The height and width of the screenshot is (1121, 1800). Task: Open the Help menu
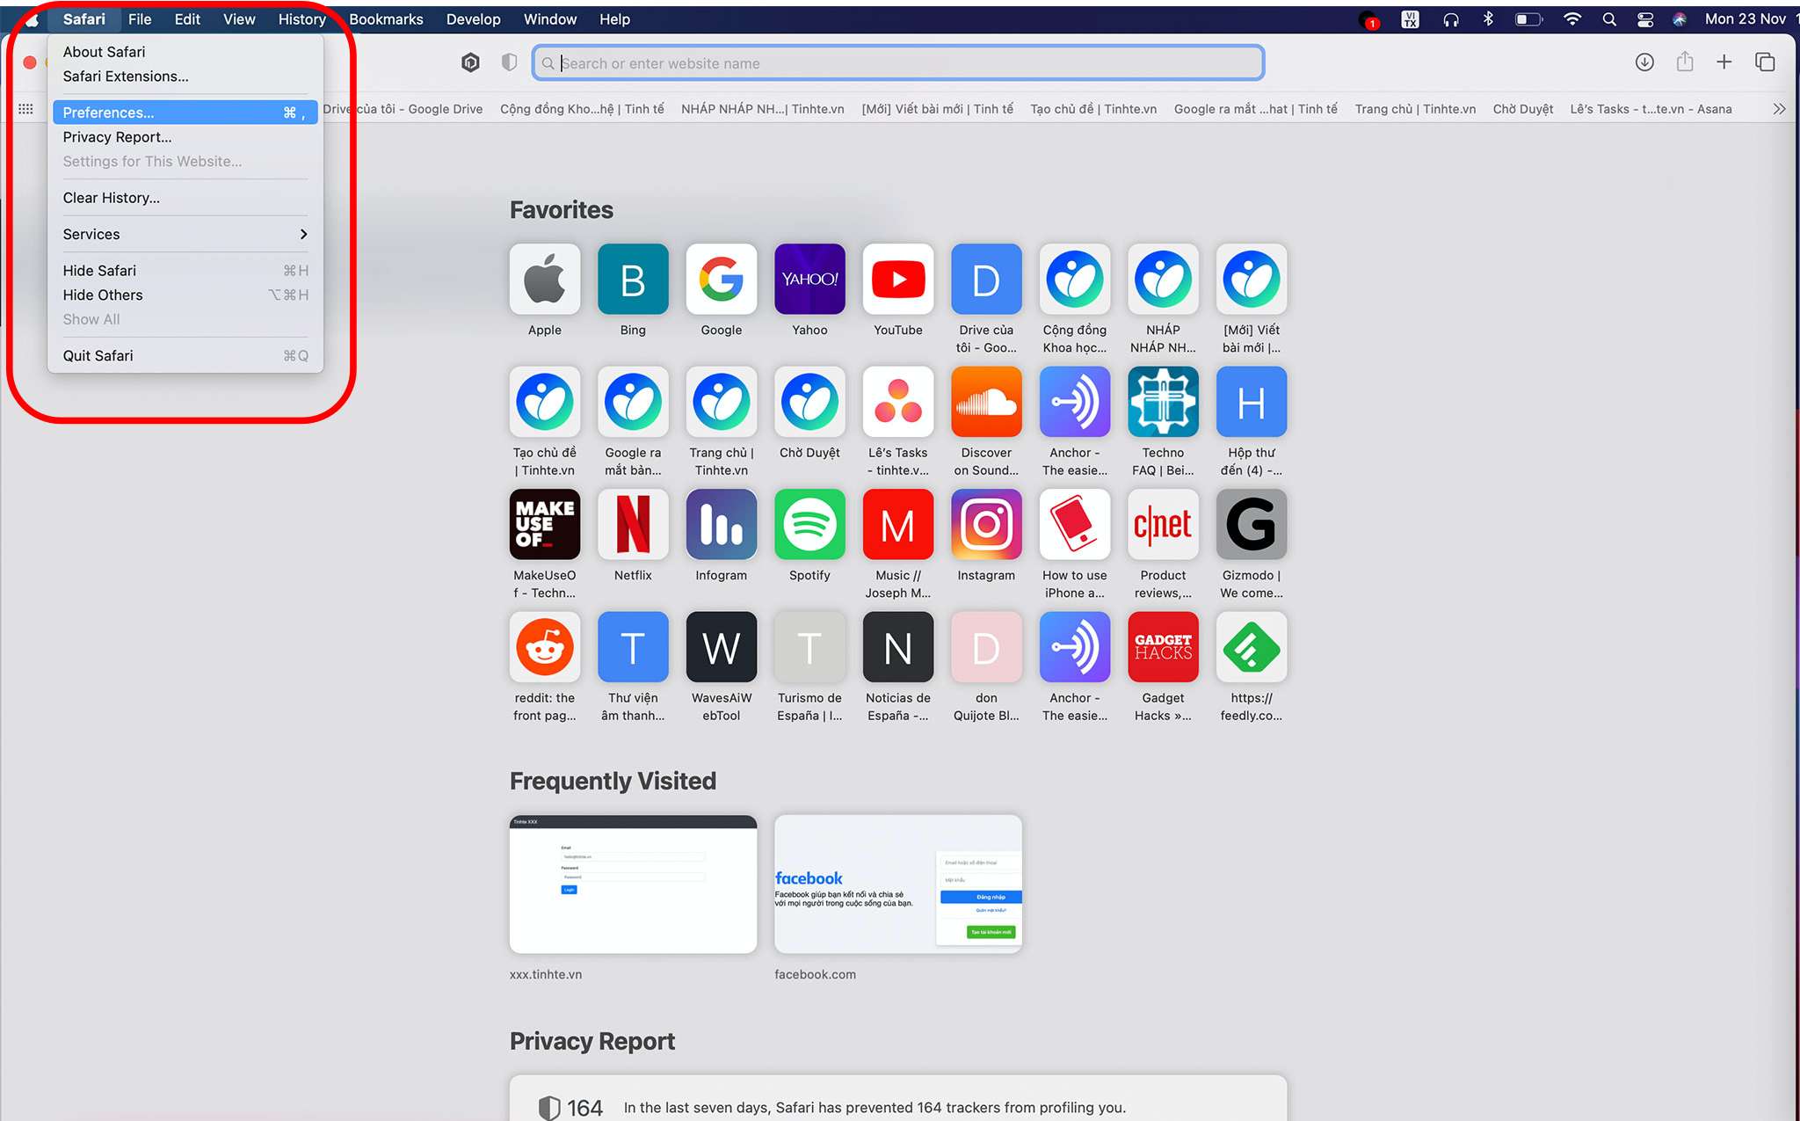click(614, 19)
